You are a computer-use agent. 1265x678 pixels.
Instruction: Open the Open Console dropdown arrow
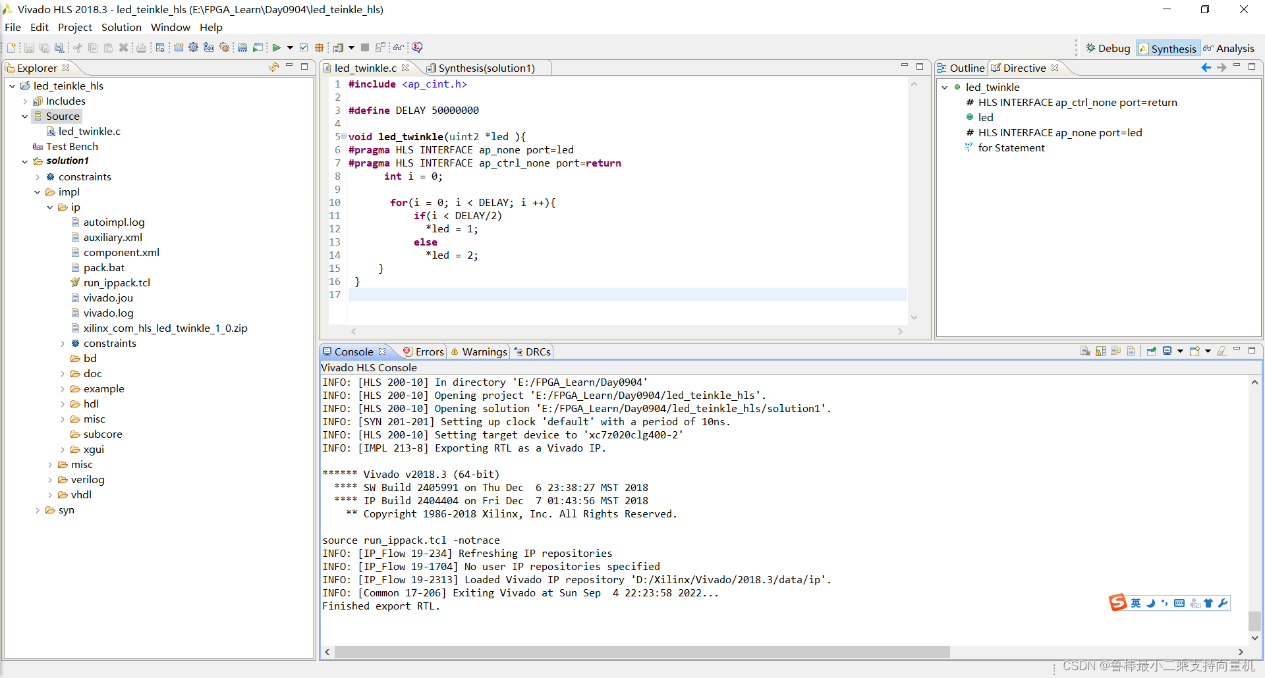click(1208, 351)
